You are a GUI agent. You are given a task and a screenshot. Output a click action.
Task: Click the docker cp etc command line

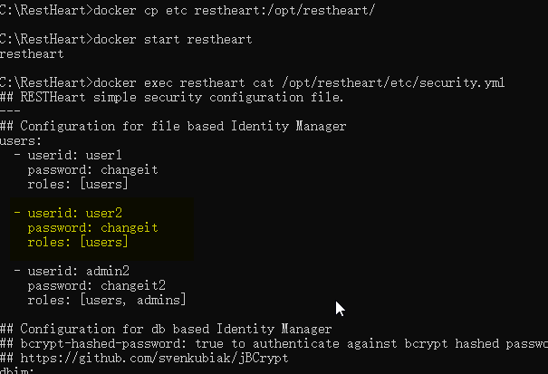click(187, 11)
